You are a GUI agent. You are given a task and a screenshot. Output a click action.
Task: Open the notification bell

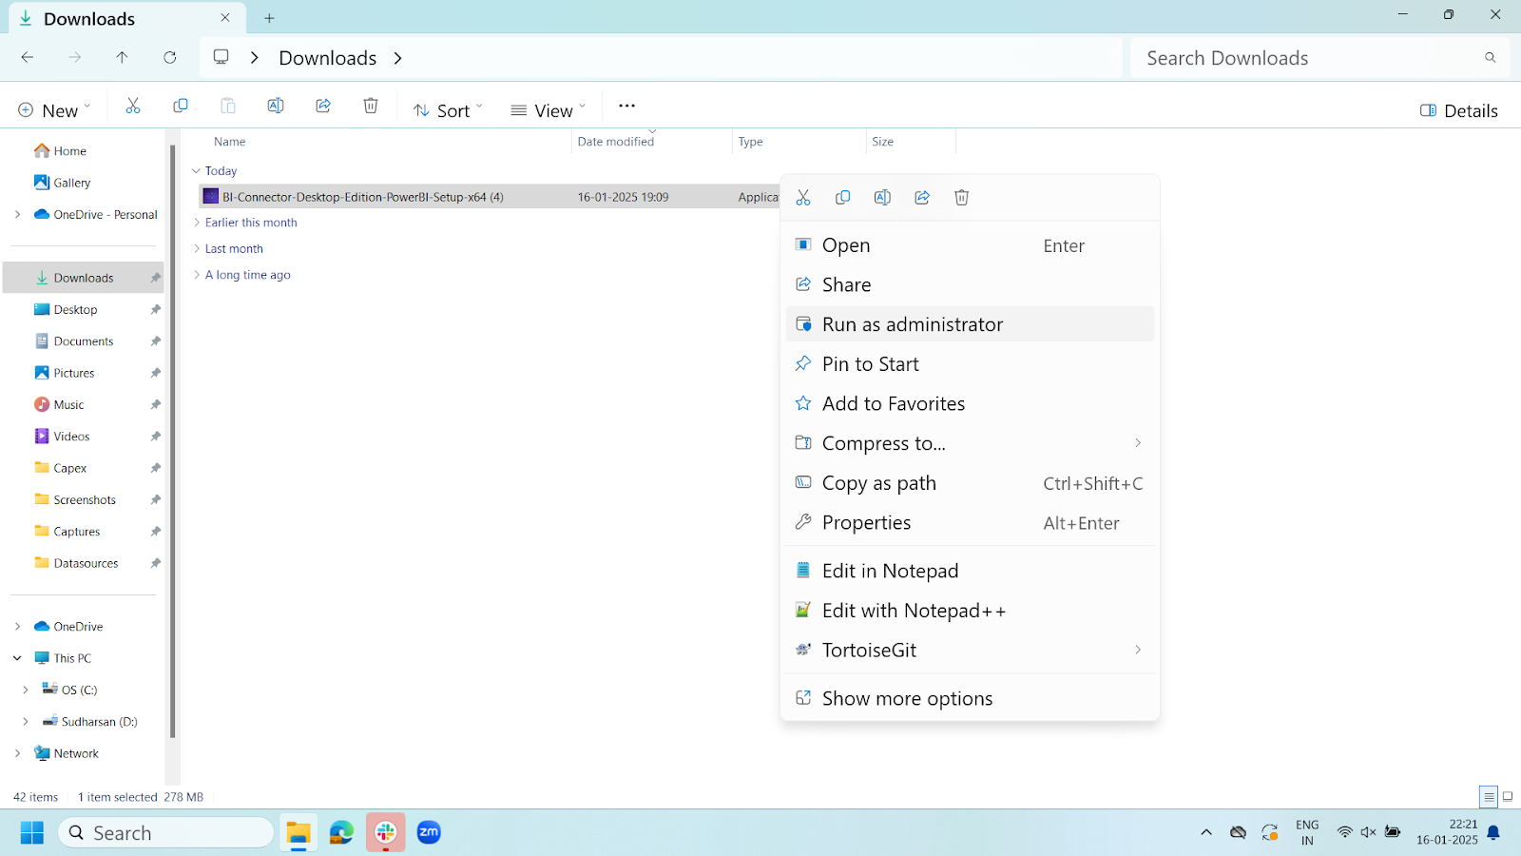pos(1493,833)
